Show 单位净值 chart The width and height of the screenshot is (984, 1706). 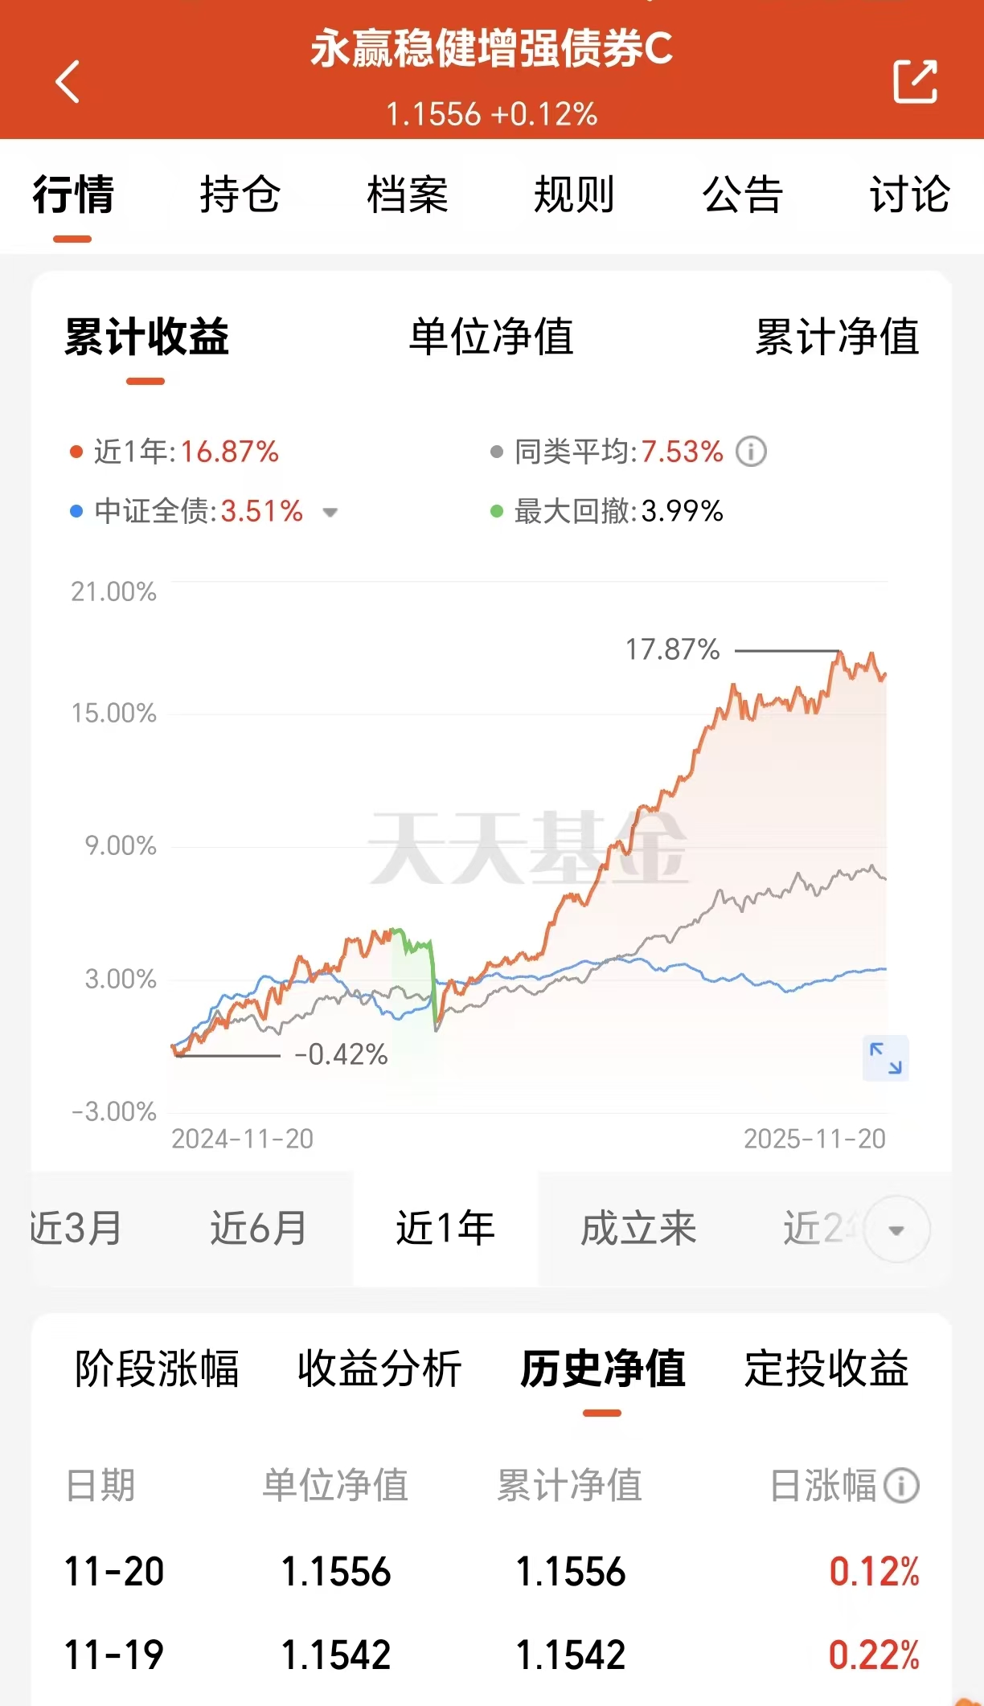coord(491,337)
